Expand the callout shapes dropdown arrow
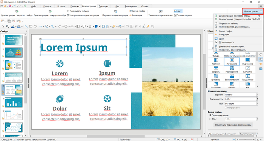The image size is (264, 141). pos(87,27)
